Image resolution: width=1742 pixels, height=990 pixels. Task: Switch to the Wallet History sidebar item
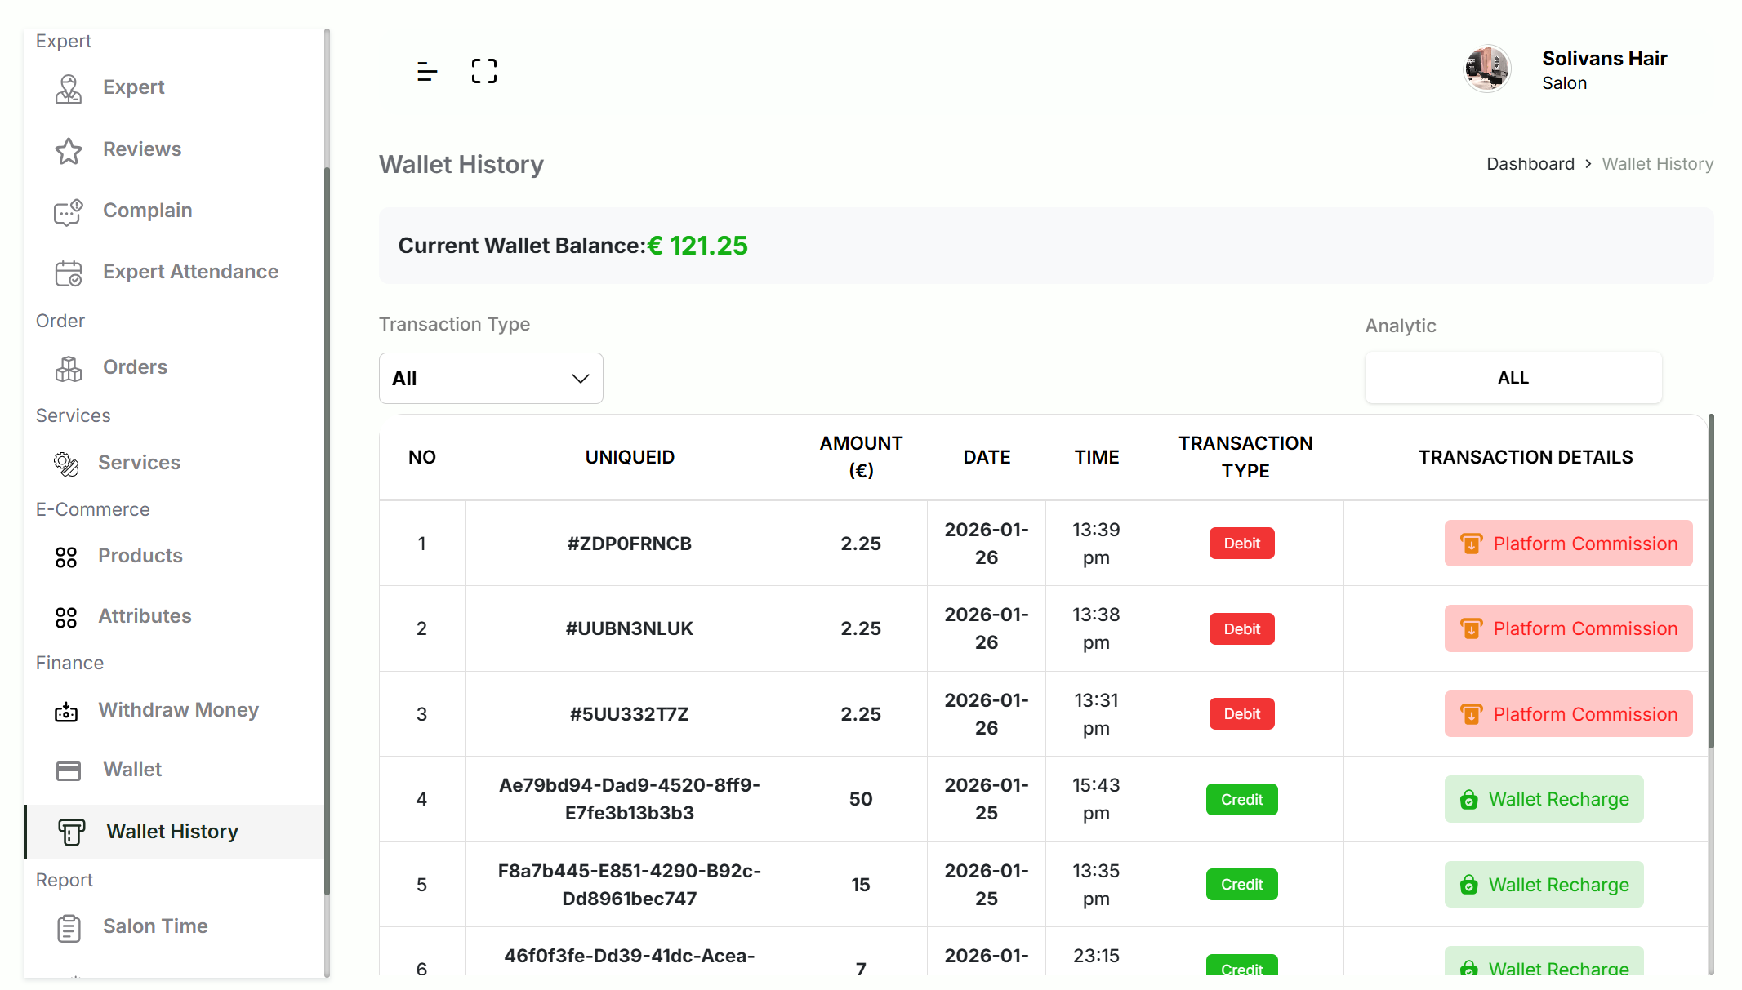[x=172, y=832]
